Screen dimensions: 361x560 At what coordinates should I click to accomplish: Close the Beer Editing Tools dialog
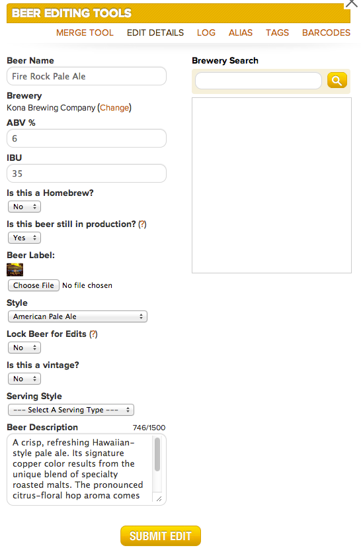352,3
